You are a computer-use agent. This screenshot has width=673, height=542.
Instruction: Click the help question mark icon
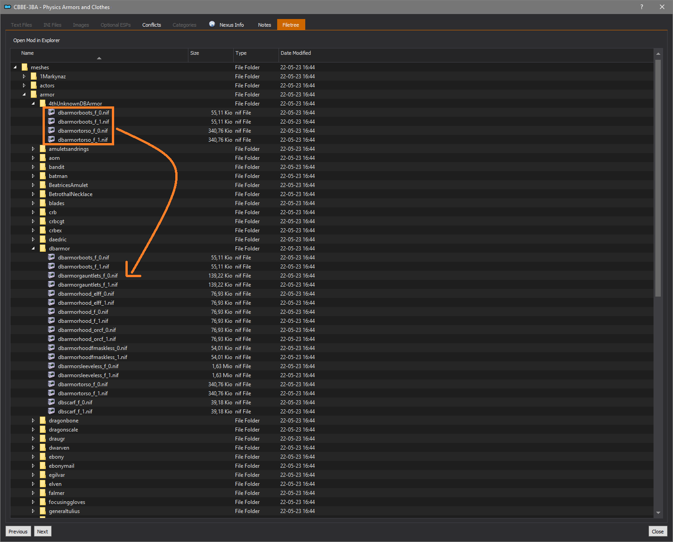click(x=641, y=7)
